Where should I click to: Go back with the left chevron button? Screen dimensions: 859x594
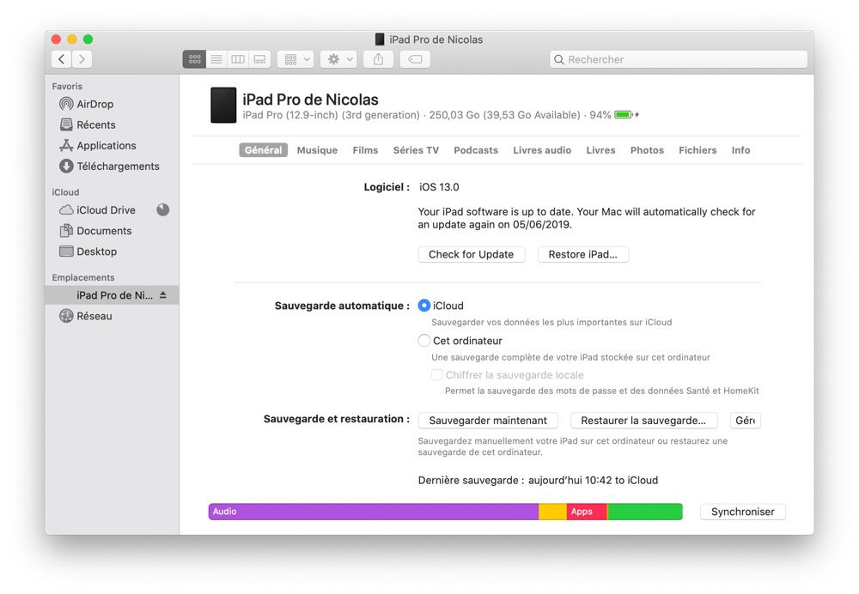click(x=61, y=59)
